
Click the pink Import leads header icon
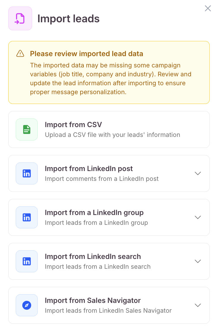pos(20,18)
